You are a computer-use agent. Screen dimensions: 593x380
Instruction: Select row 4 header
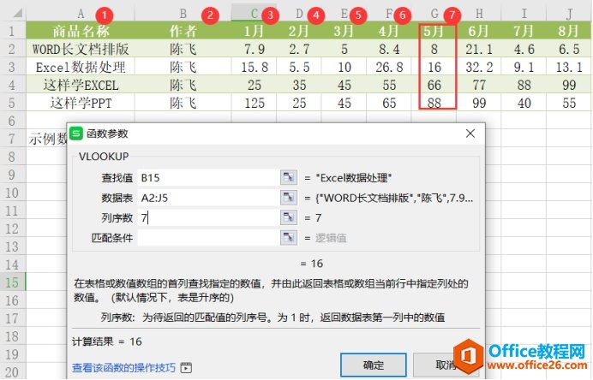(x=13, y=85)
